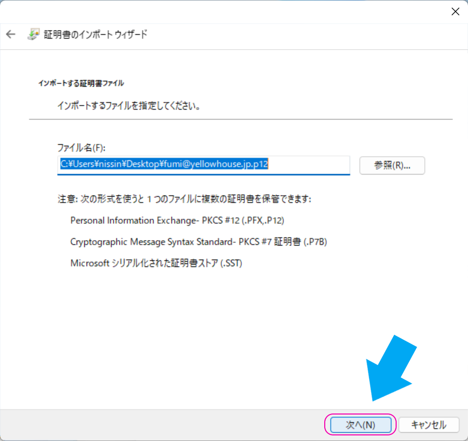Click the instruction インポートするファイルを指定してください。
This screenshot has width=468, height=441.
128,105
